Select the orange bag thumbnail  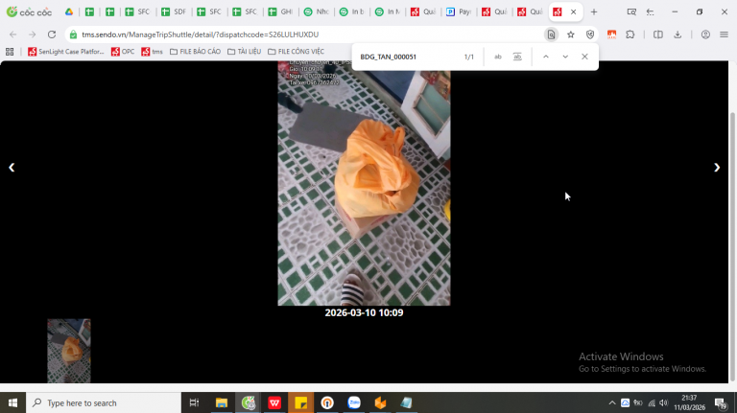click(69, 351)
